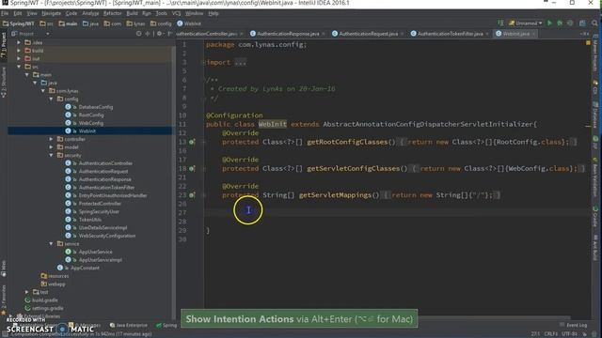Click Scroll from Source target icon
Image resolution: width=602 pixels, height=338 pixels.
(138, 34)
